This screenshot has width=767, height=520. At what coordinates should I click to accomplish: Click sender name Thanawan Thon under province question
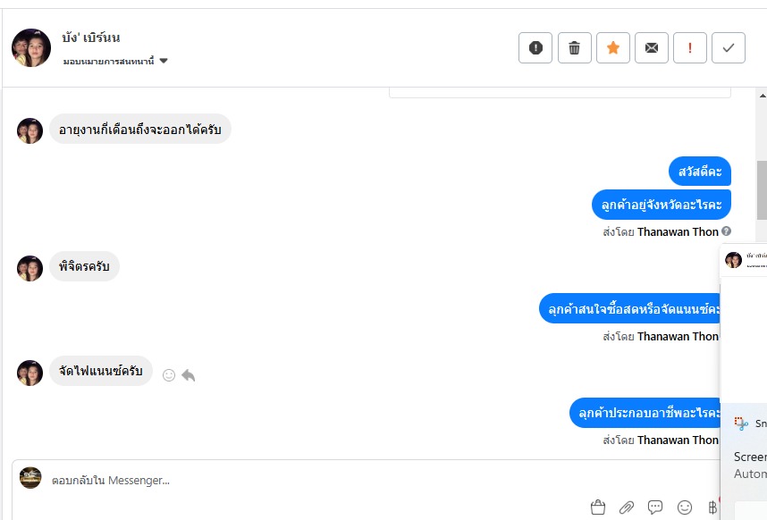pos(678,231)
